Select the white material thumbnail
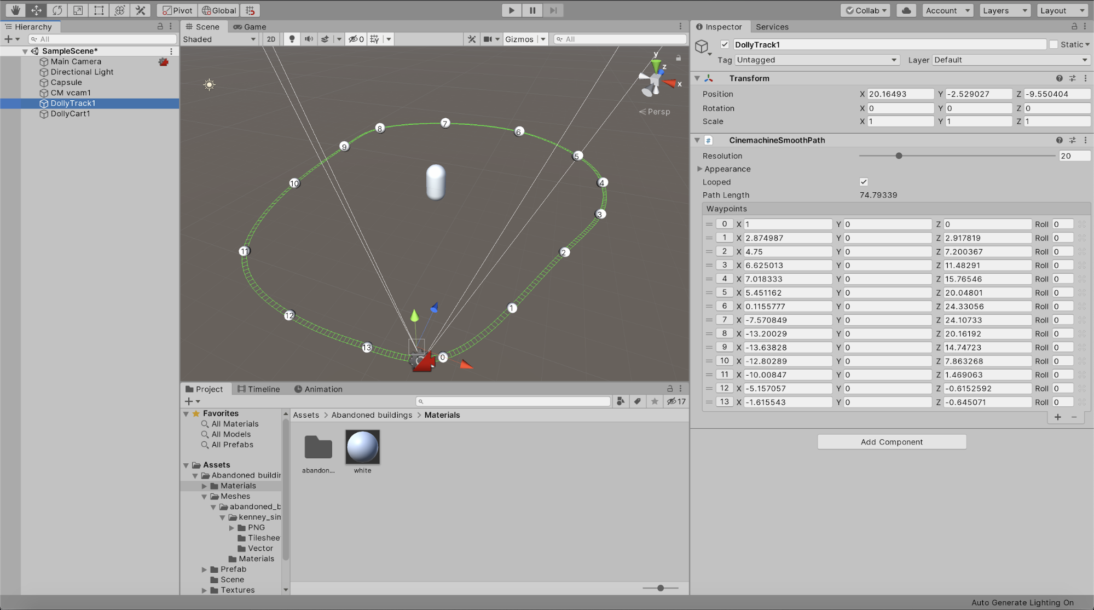Image resolution: width=1094 pixels, height=610 pixels. (362, 447)
